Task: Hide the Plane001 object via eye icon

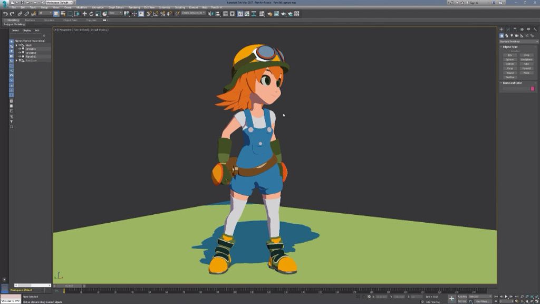Action: coord(20,56)
